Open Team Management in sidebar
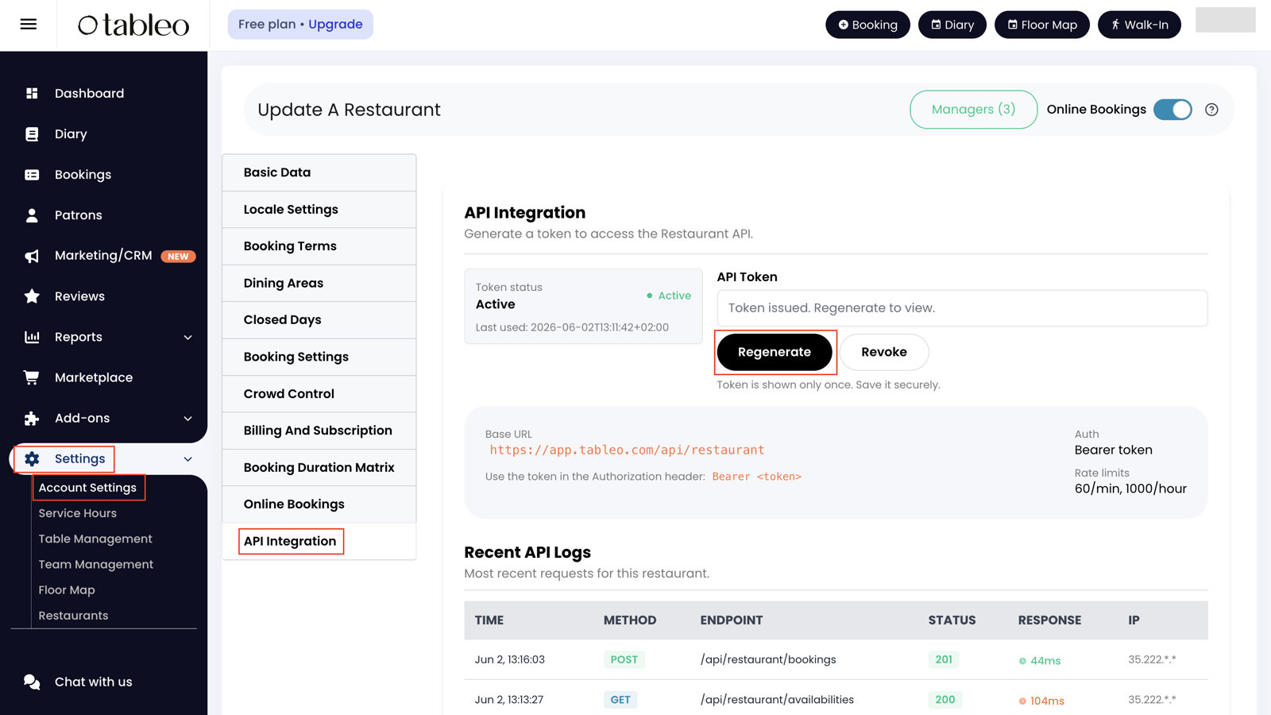Screen dimensions: 1271x715 click(x=96, y=564)
